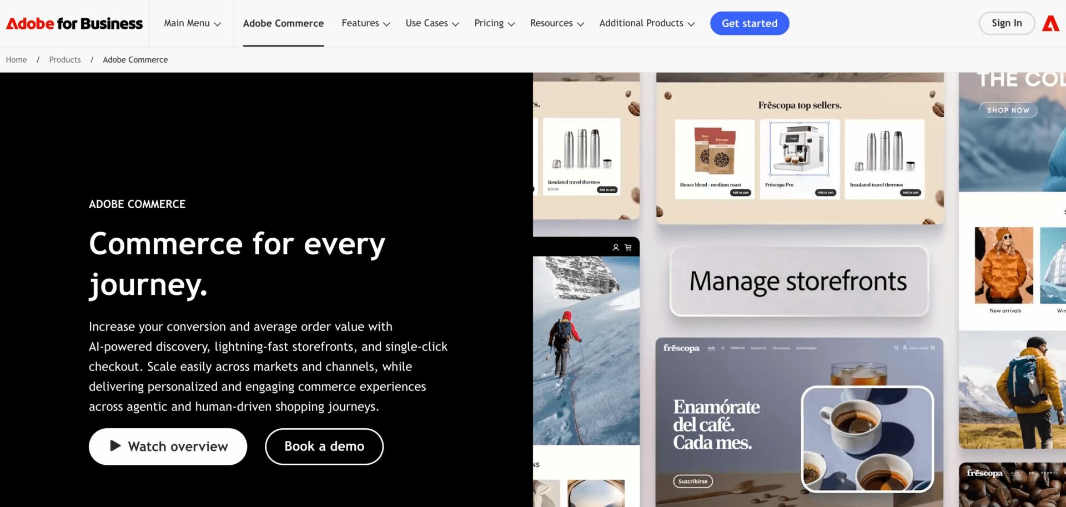This screenshot has width=1066, height=507.
Task: Select the Frescopa Pro espresso machine thumbnail
Action: [x=799, y=148]
